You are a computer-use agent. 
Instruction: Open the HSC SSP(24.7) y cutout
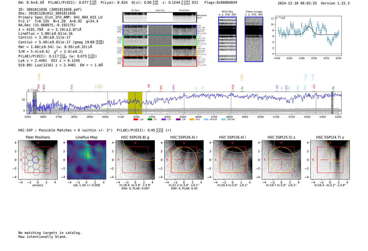[330, 160]
